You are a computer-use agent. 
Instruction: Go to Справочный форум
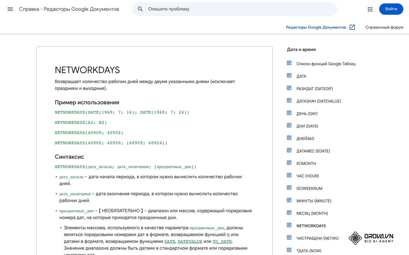tap(384, 27)
